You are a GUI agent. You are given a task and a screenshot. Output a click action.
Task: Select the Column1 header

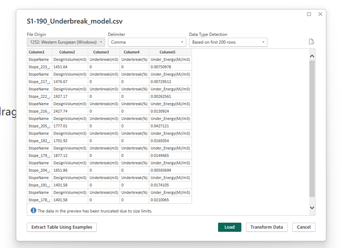point(40,52)
